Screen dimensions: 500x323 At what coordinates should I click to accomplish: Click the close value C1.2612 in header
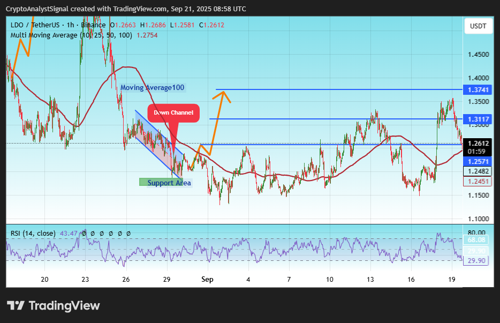tap(212, 25)
